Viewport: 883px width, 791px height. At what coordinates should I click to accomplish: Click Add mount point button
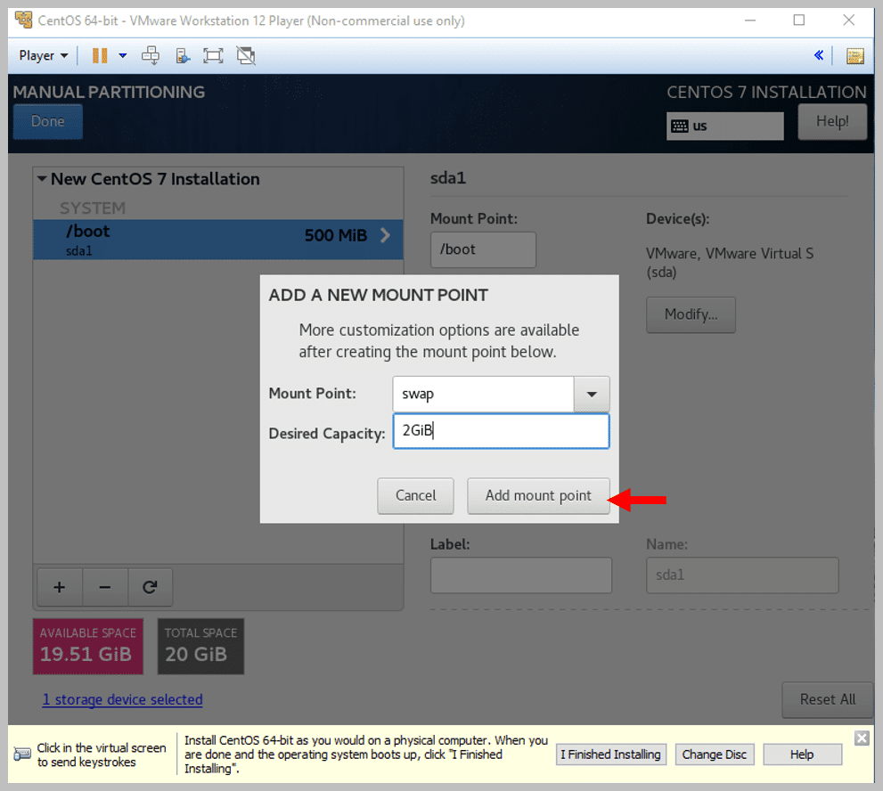pyautogui.click(x=538, y=496)
